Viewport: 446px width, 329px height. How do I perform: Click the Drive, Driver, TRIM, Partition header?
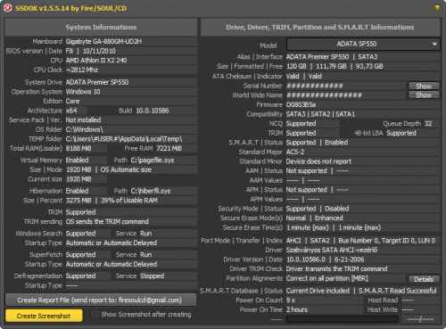tap(320, 27)
